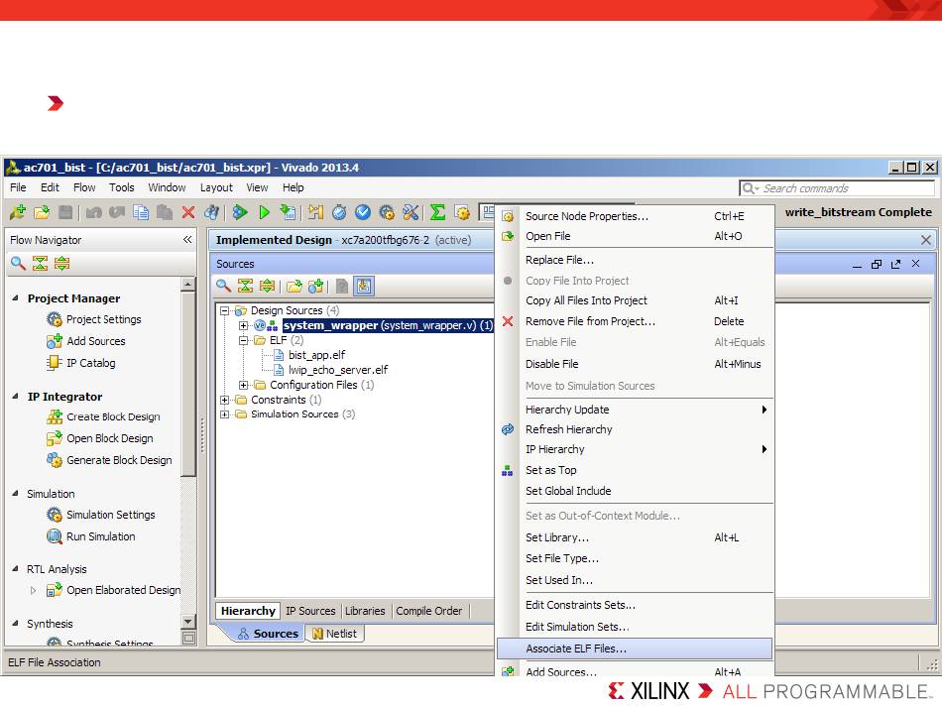This screenshot has height=707, width=942.
Task: Click the binoculars Find icon
Action: pos(211,212)
